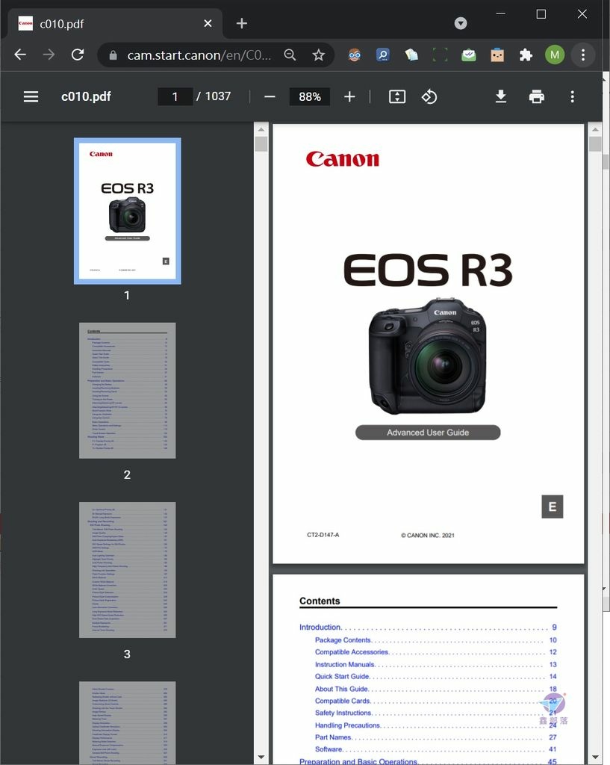
Task: Click the page number input field
Action: tap(175, 96)
